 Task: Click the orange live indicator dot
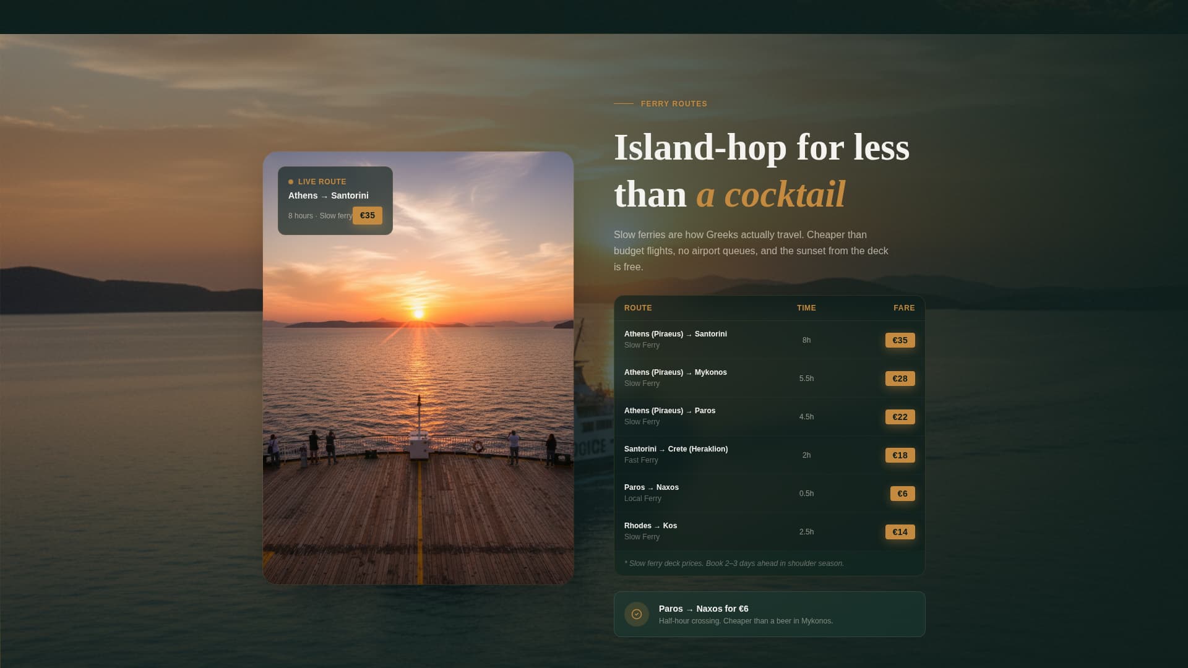coord(291,181)
